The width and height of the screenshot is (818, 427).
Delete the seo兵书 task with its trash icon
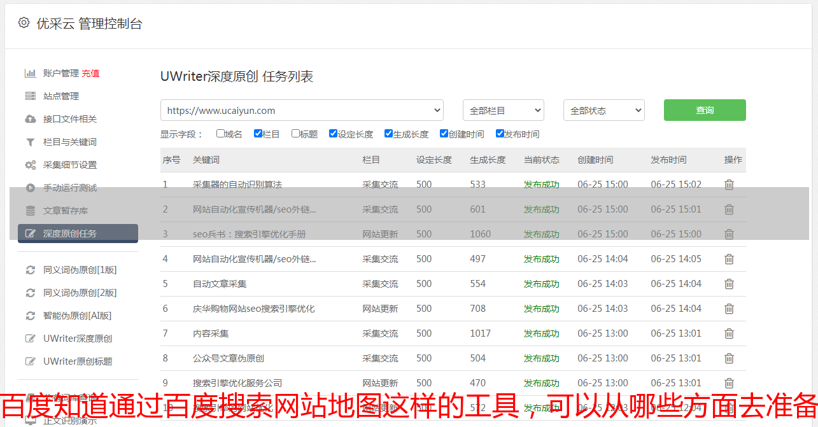[729, 234]
